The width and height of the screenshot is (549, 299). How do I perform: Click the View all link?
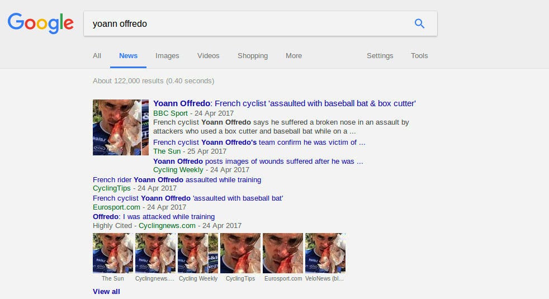point(106,292)
